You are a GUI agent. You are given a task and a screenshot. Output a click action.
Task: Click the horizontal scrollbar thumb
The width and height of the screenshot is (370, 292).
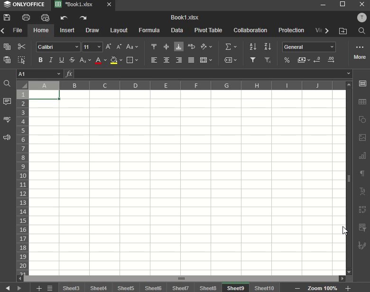click(181, 279)
